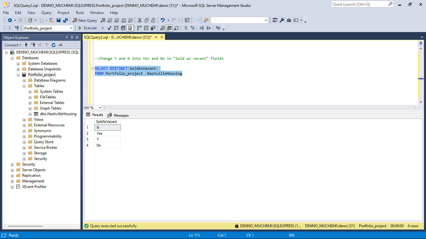Click the Open File folder icon
Image resolution: width=426 pixels, height=239 pixels.
[x=52, y=20]
